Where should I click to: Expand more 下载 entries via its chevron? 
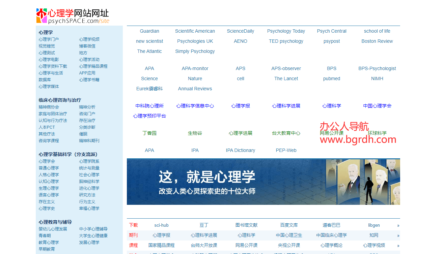coord(398,225)
